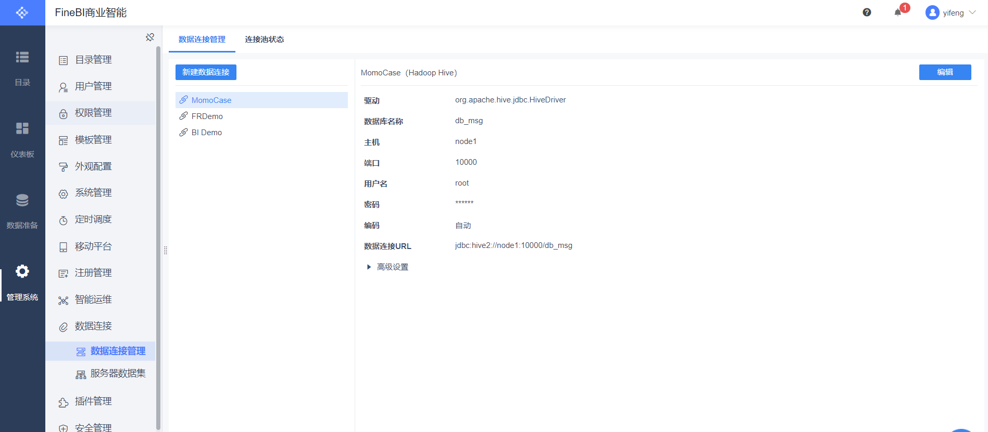Click the username value root
This screenshot has width=988, height=432.
pos(462,183)
